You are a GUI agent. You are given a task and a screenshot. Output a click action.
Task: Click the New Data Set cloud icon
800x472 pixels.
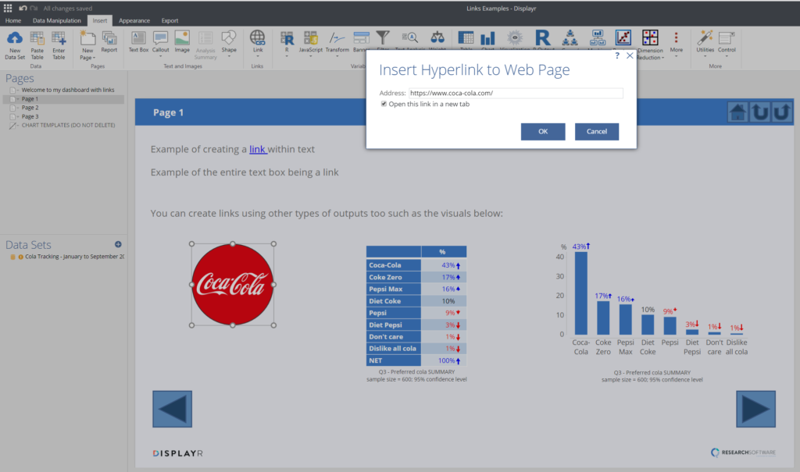pos(14,38)
